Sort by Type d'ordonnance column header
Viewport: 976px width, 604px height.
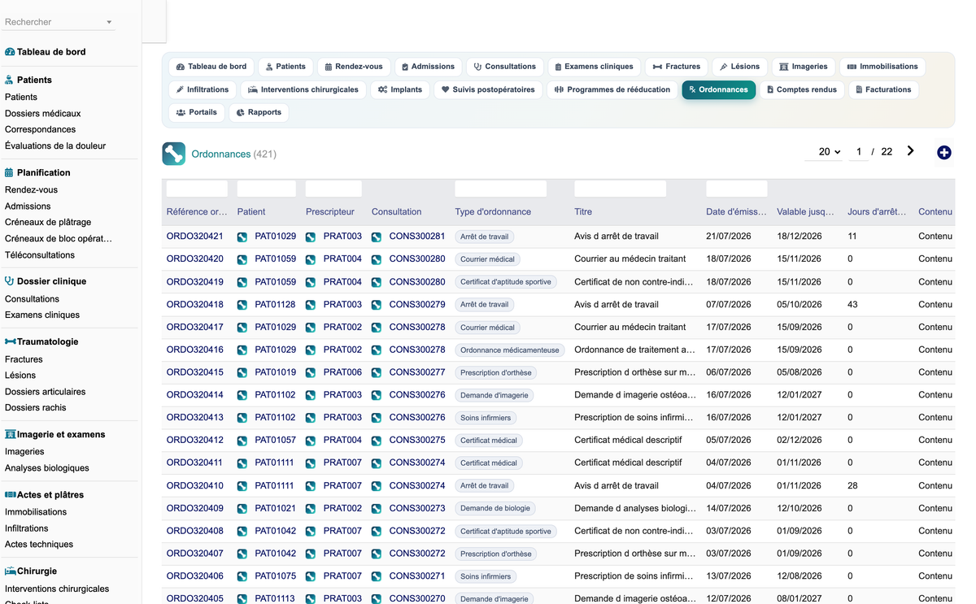click(x=493, y=212)
